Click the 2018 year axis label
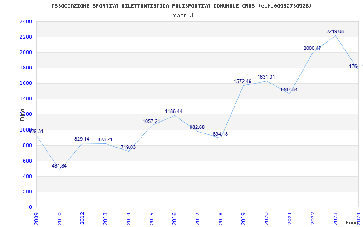363x227 pixels. tap(221, 218)
